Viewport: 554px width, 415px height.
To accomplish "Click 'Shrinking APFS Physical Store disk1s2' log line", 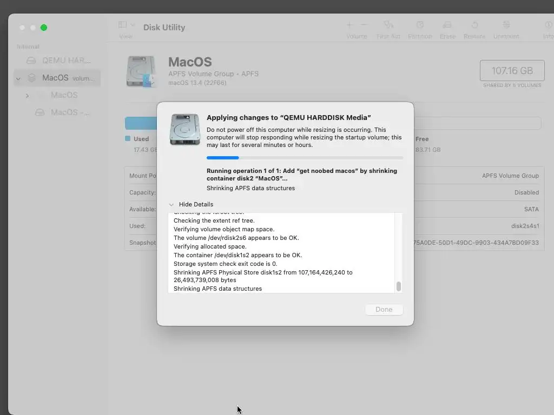I will (x=263, y=276).
